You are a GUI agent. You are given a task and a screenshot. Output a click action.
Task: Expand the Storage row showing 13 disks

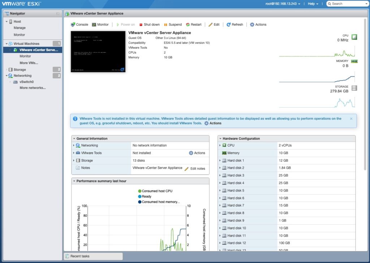click(x=74, y=160)
